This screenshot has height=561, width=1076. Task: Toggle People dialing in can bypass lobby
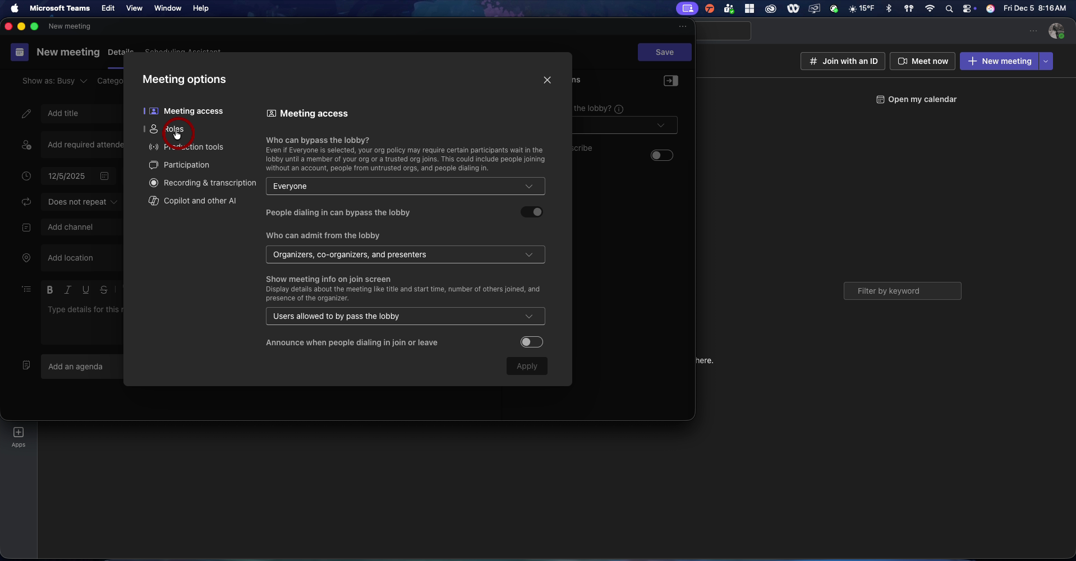click(x=532, y=212)
